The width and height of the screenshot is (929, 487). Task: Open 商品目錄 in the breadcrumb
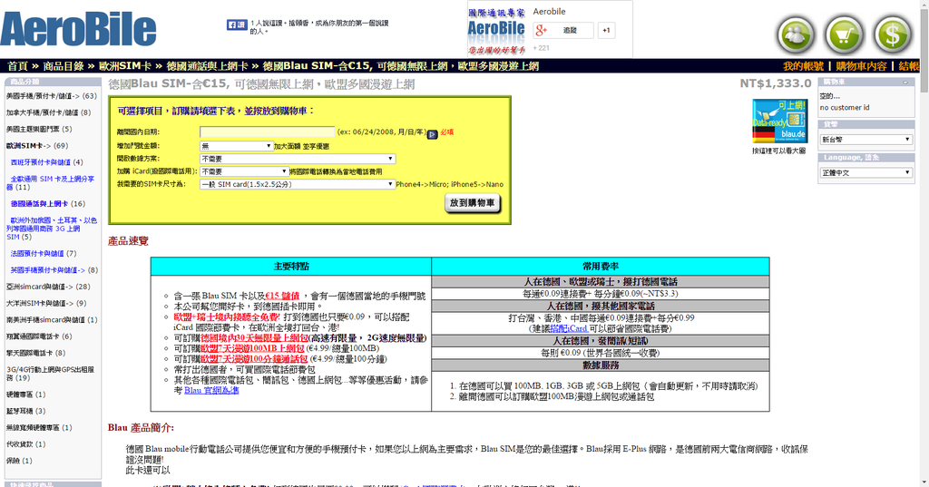tap(63, 66)
